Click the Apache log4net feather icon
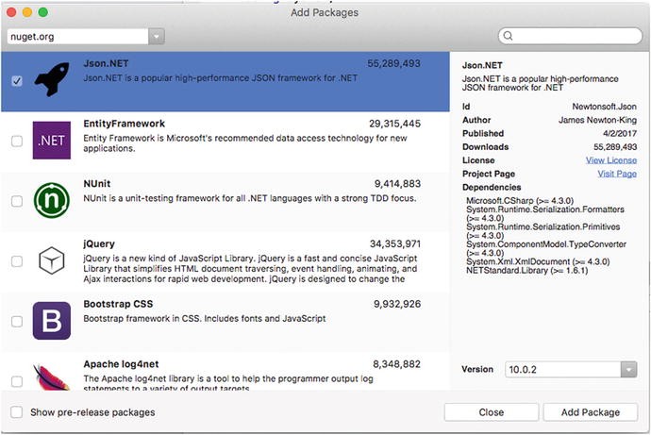Image resolution: width=651 pixels, height=435 pixels. coord(52,376)
